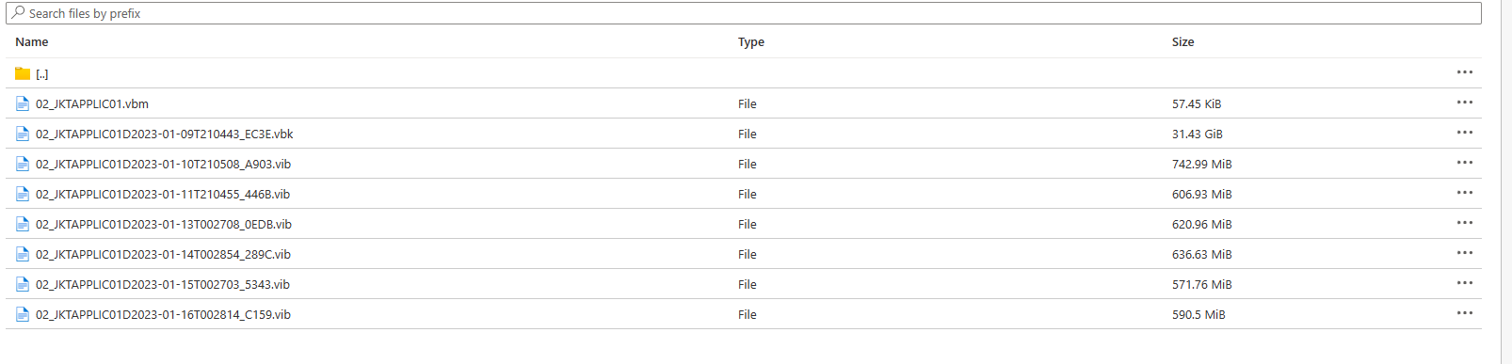Image resolution: width=1512 pixels, height=364 pixels.
Task: Click the file icon for 02_JKTAPPLIC01.vbm
Action: pyautogui.click(x=23, y=103)
